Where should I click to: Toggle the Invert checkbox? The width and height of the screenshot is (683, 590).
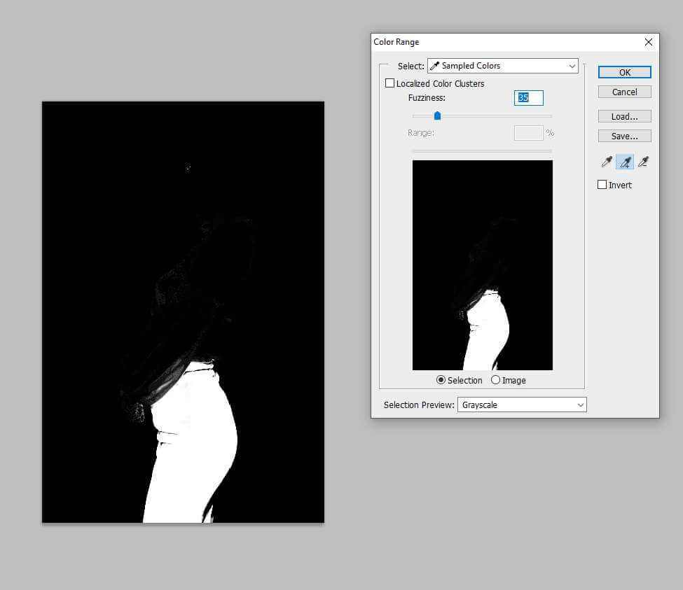pyautogui.click(x=602, y=185)
